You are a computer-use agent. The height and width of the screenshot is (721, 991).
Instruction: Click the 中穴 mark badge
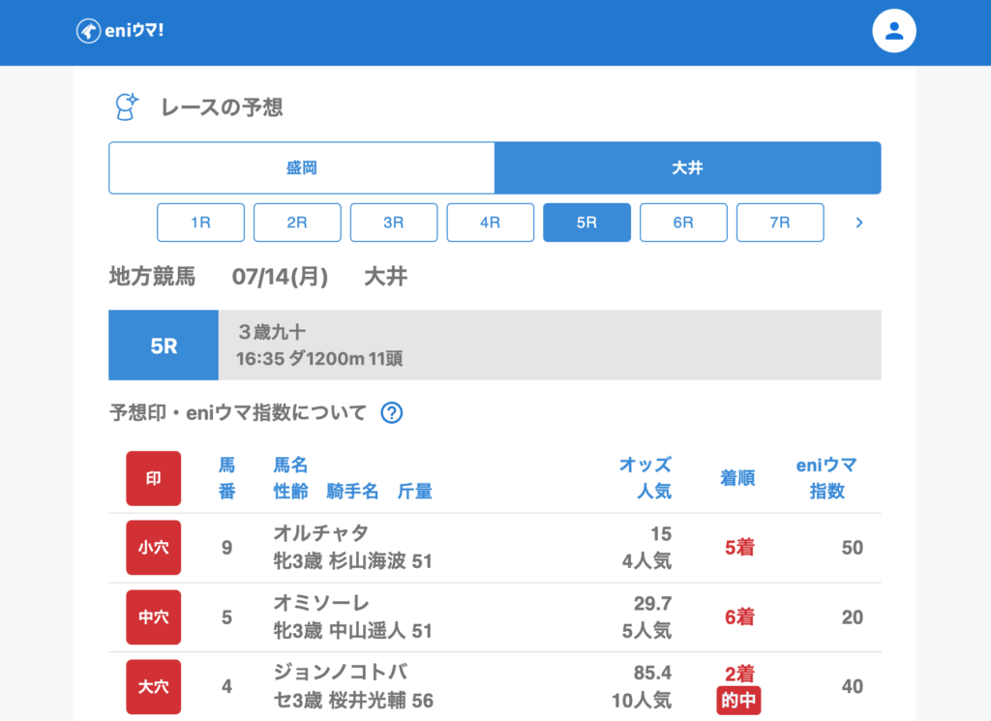pyautogui.click(x=153, y=617)
